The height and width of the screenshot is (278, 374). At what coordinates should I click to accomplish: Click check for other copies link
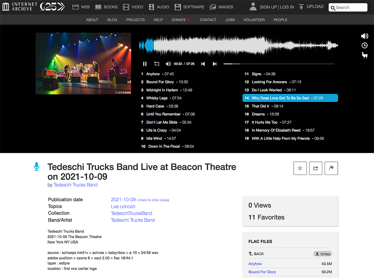pos(154,200)
